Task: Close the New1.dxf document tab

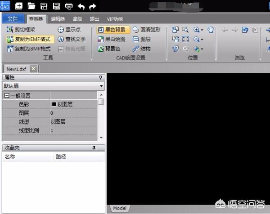Action: point(33,68)
